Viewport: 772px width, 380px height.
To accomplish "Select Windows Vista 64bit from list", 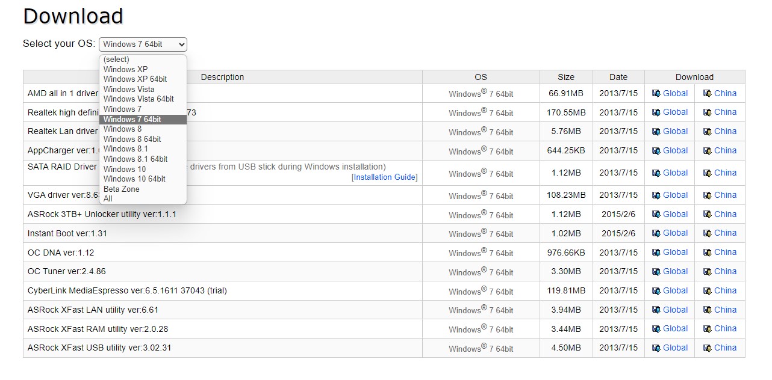I will pos(139,99).
